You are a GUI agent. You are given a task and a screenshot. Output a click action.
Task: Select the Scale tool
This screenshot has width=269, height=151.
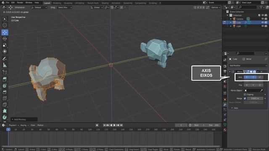[5, 45]
